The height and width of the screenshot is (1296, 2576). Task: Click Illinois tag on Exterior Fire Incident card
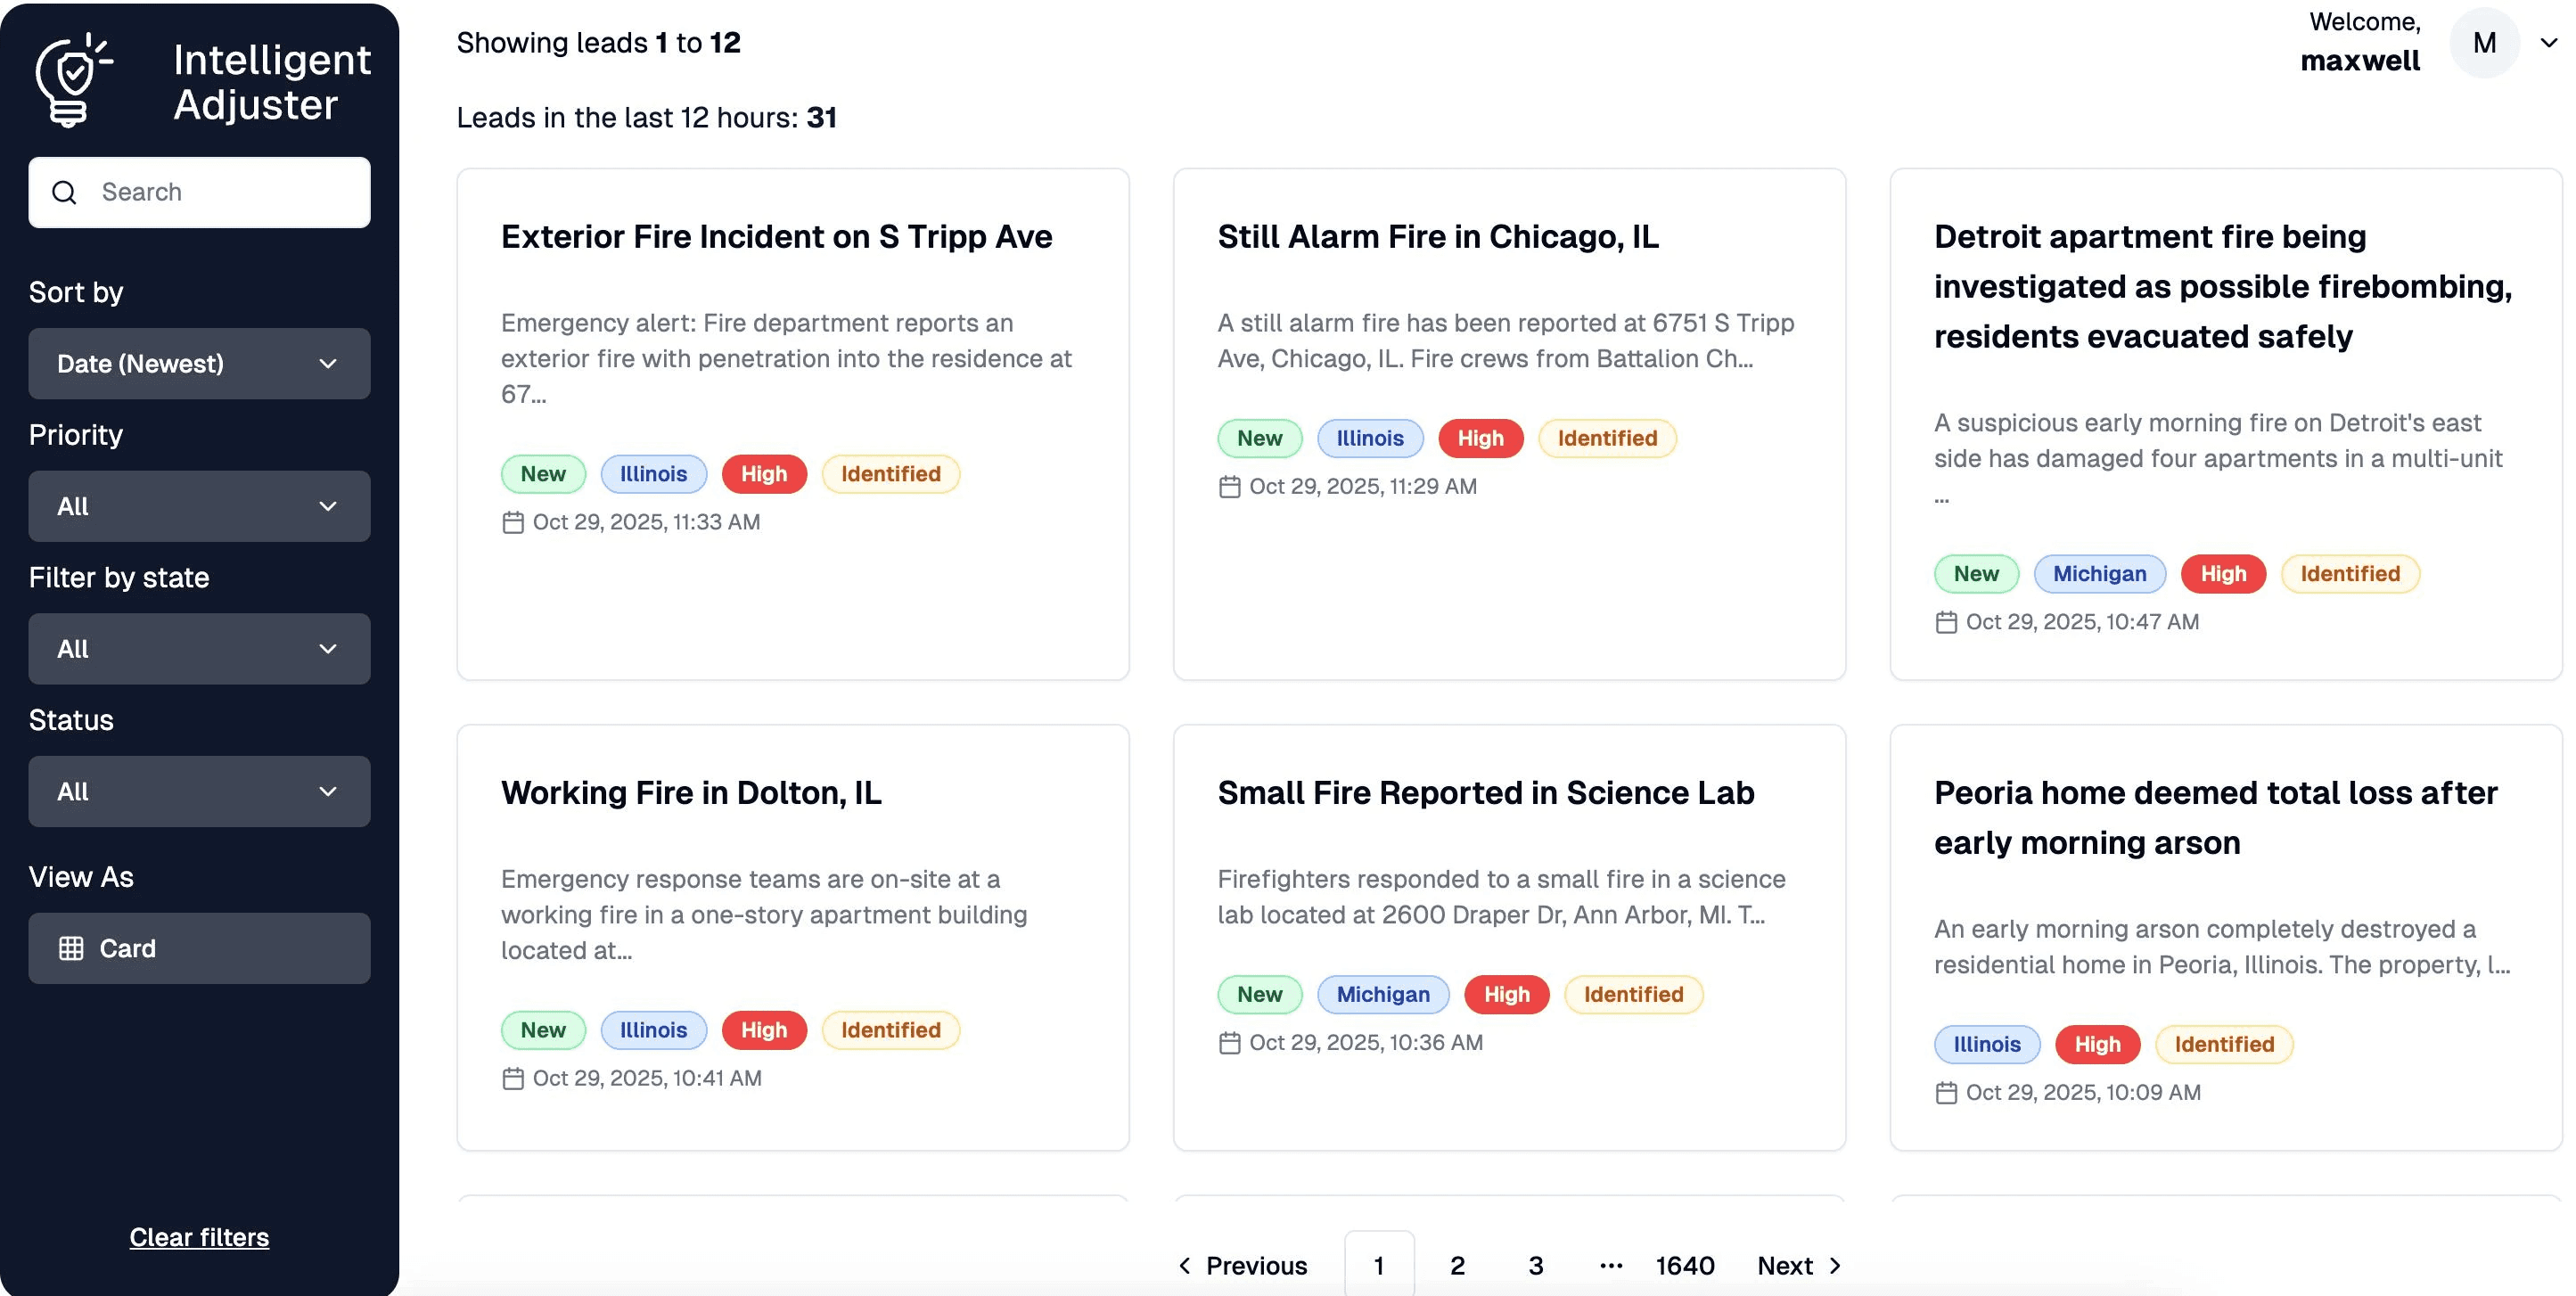coord(654,474)
